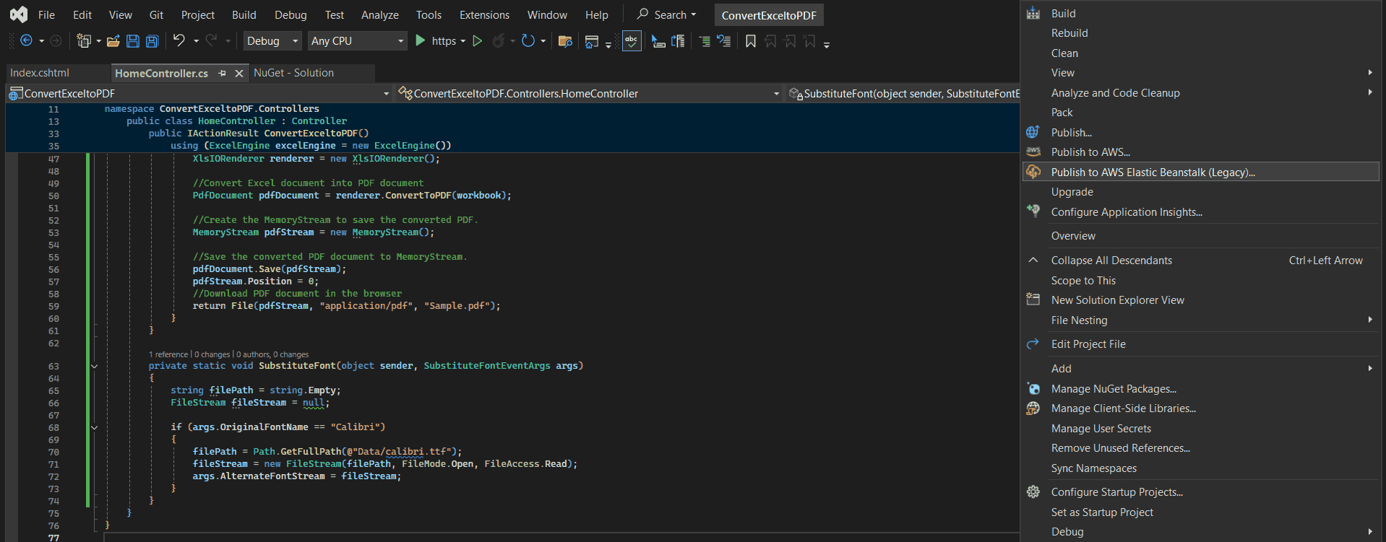Click the Configure Startup Projects gear icon
This screenshot has width=1386, height=542.
tap(1033, 491)
